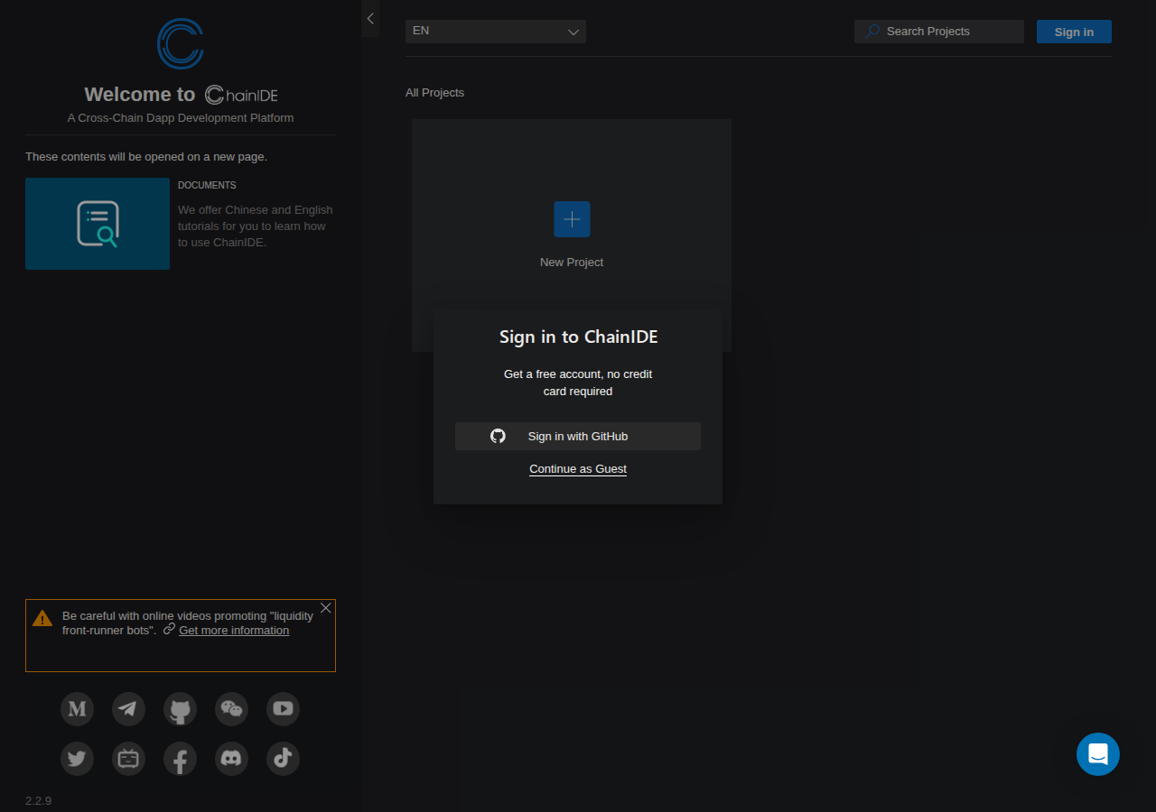Open the Bilibili icon
Screen dimensions: 1156x812
pyautogui.click(x=129, y=759)
